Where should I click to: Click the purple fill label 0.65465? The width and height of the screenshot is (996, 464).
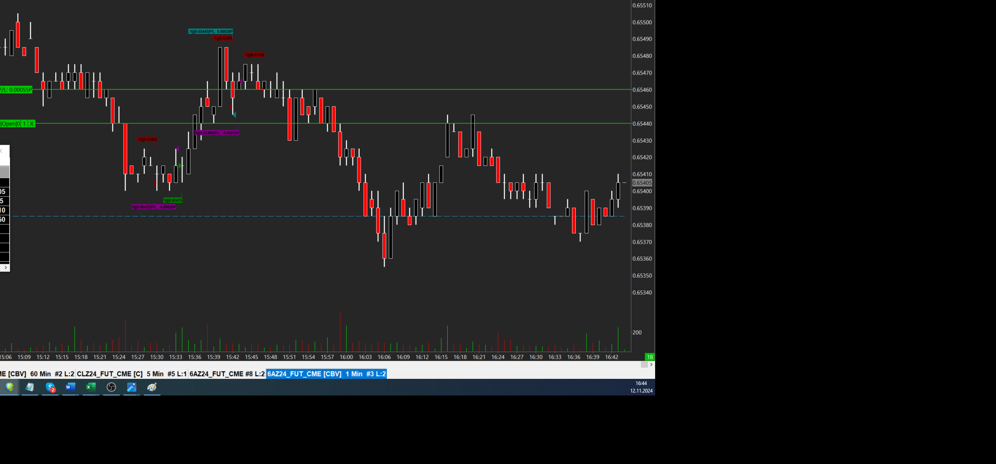(217, 133)
